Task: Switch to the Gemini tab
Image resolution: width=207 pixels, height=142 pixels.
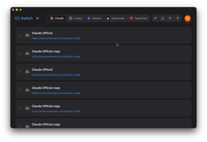Action: (94, 18)
